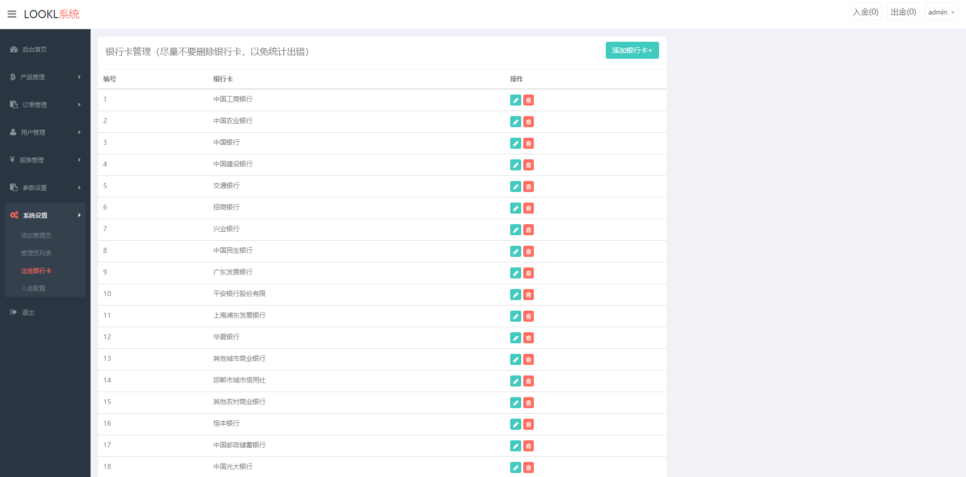This screenshot has width=966, height=477.
Task: Open the admin account dropdown
Action: [941, 12]
